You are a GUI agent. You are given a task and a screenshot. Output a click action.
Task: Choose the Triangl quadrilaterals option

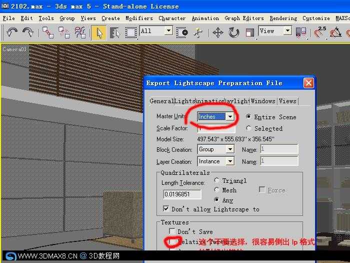pos(216,180)
